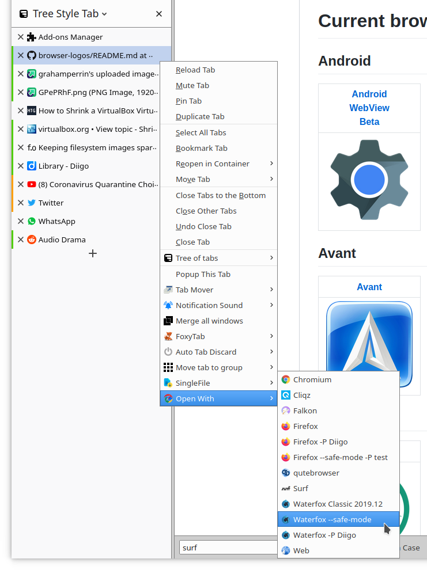427x570 pixels.
Task: Open tab with Firefox -P Diigo
Action: (338, 442)
